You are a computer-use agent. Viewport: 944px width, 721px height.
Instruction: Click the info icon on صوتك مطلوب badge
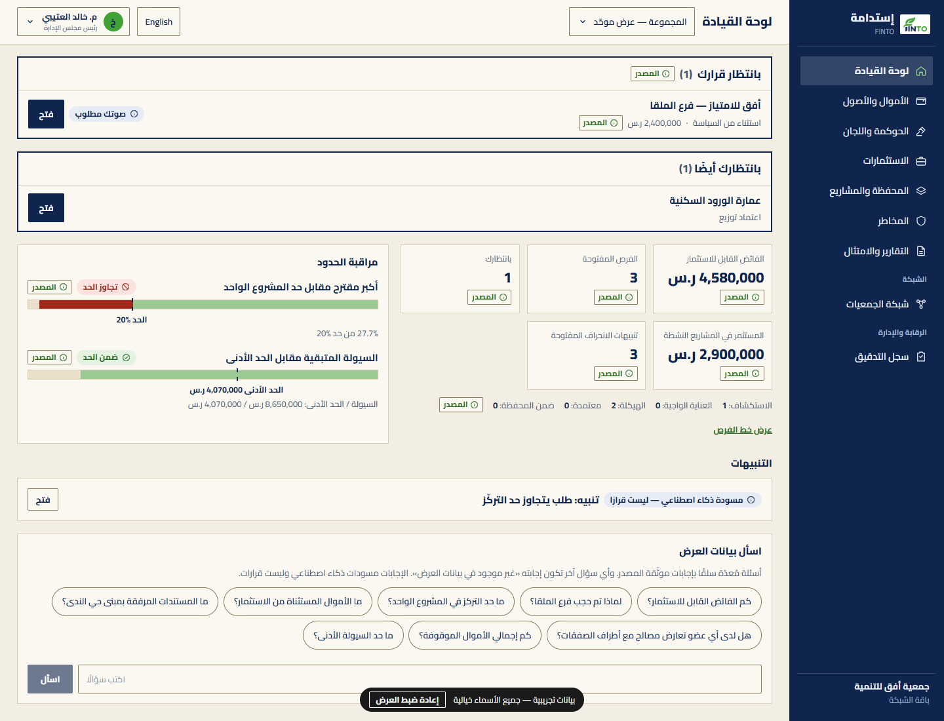coord(134,114)
